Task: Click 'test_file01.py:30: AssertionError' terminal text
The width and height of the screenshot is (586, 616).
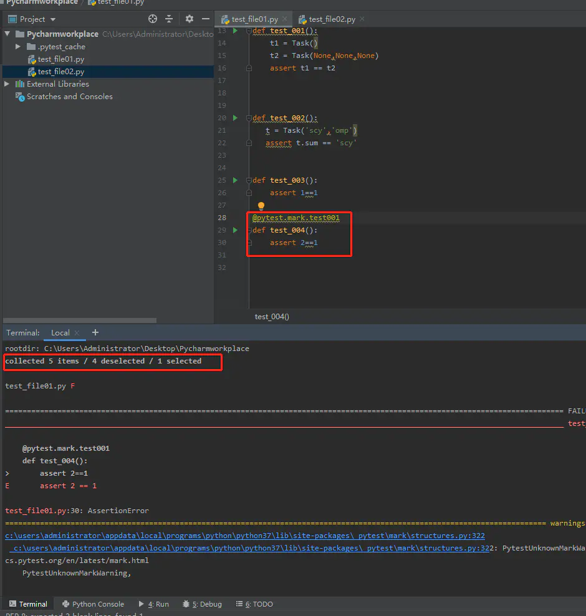Action: click(77, 511)
